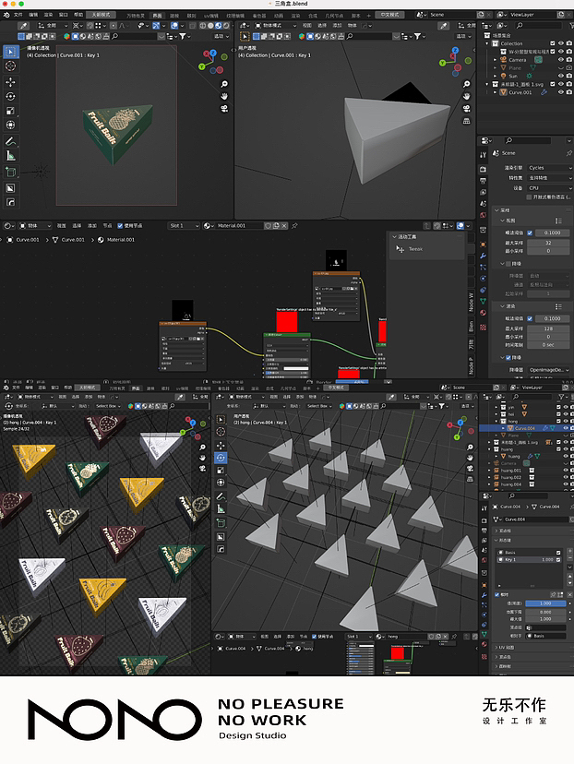Toggle Relative checkbox under shape keys
This screenshot has width=574, height=764.
pyautogui.click(x=497, y=594)
